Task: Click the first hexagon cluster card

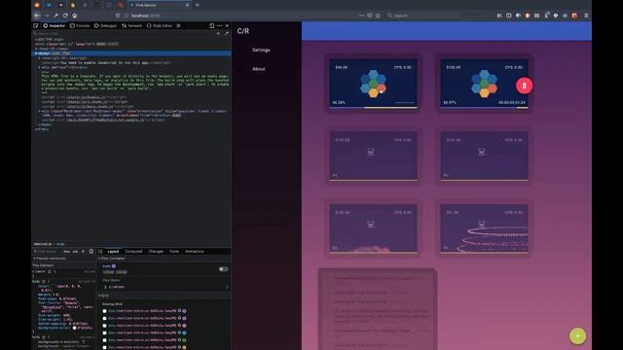Action: coord(373,84)
